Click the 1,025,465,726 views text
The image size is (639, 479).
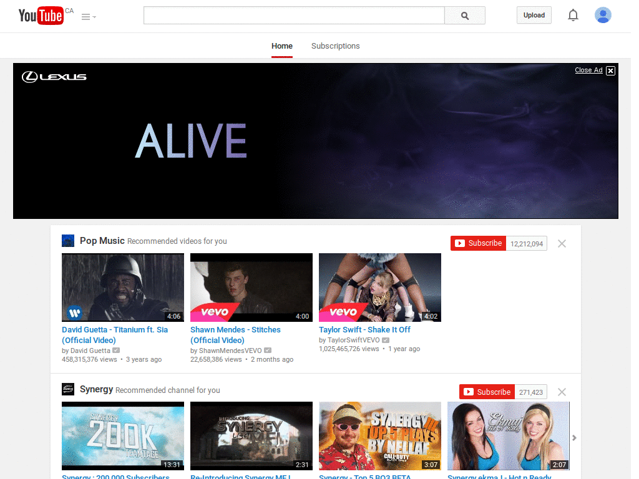pyautogui.click(x=349, y=349)
